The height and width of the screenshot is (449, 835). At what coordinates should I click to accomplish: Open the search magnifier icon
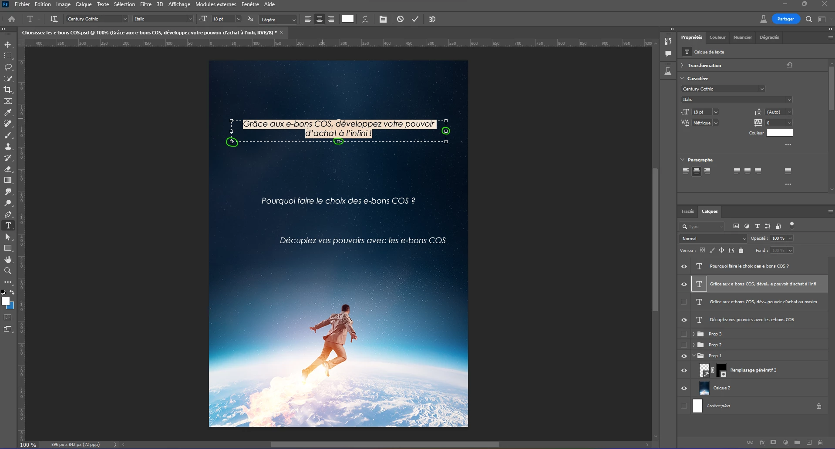[809, 19]
